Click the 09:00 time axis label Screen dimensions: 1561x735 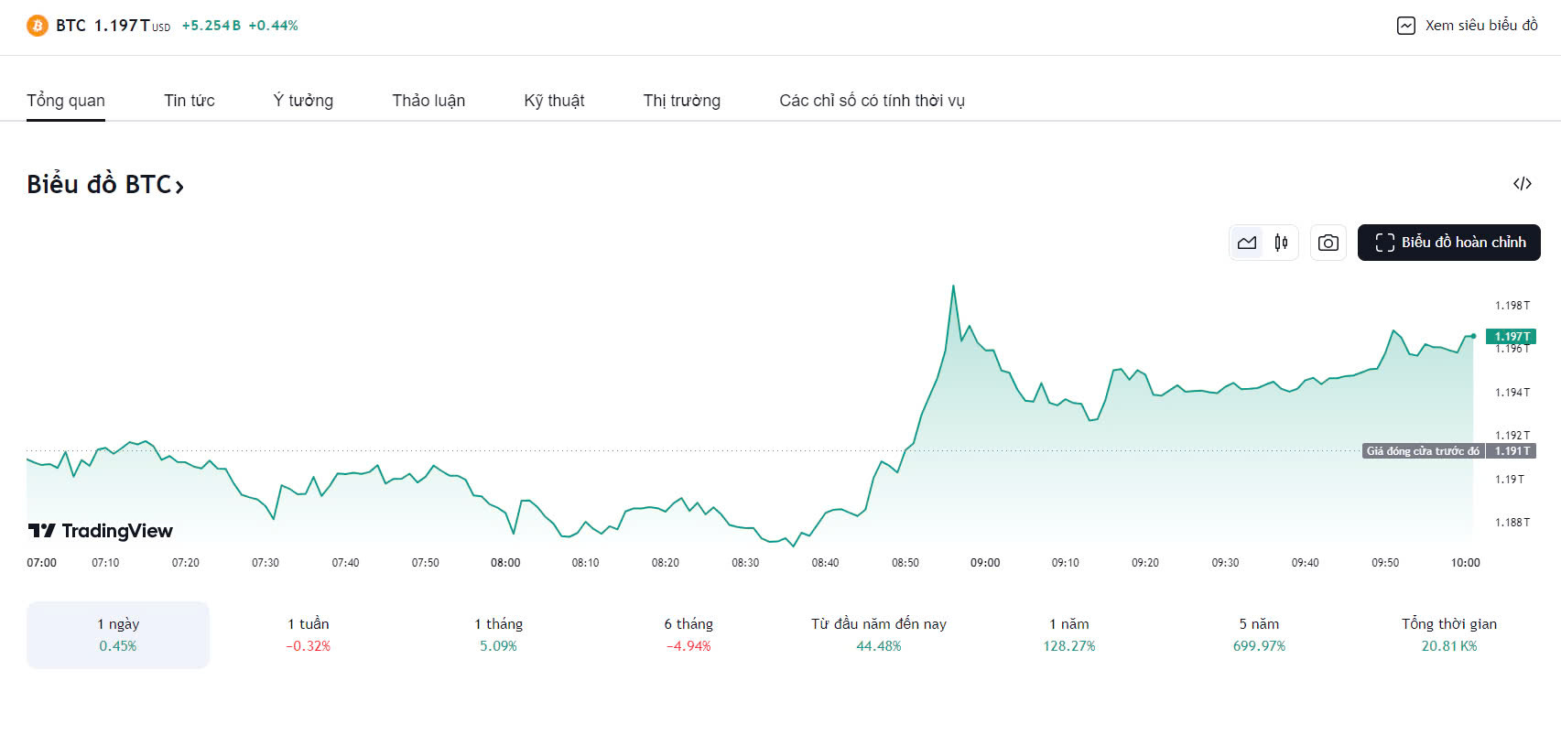pyautogui.click(x=985, y=563)
